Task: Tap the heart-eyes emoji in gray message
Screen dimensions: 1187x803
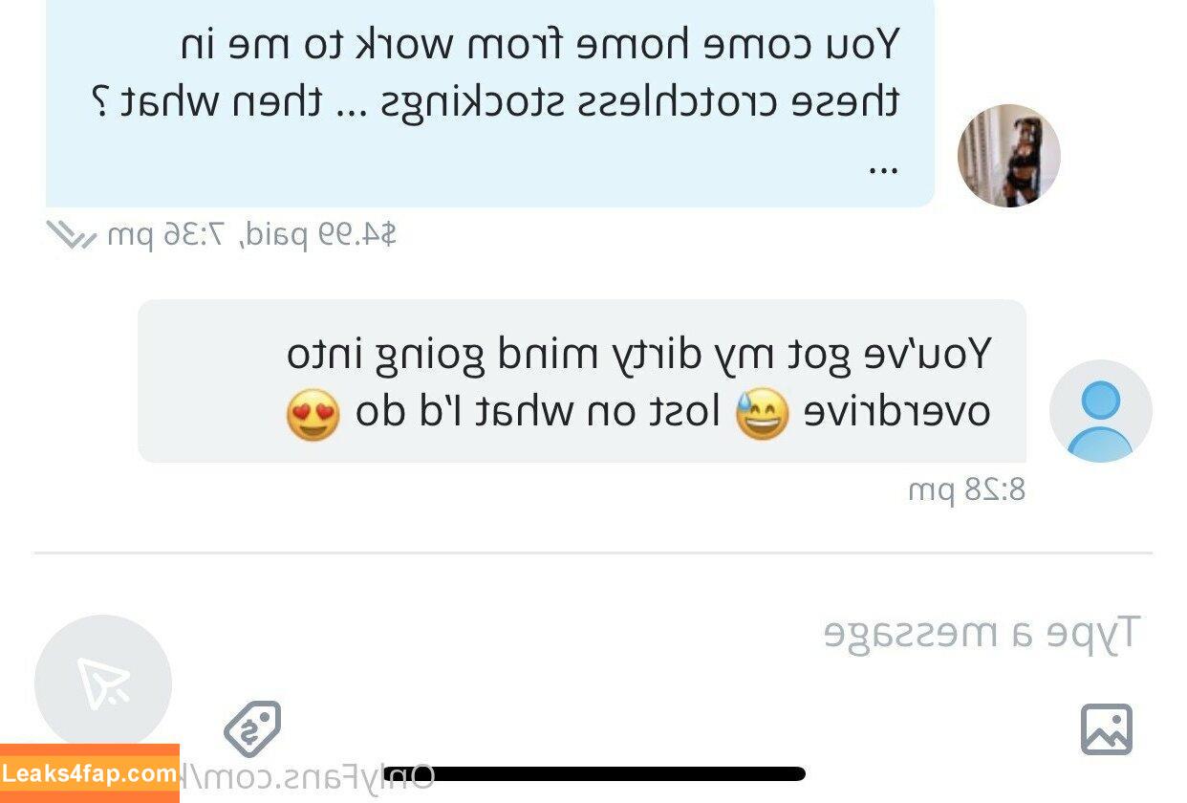Action: pyautogui.click(x=313, y=415)
